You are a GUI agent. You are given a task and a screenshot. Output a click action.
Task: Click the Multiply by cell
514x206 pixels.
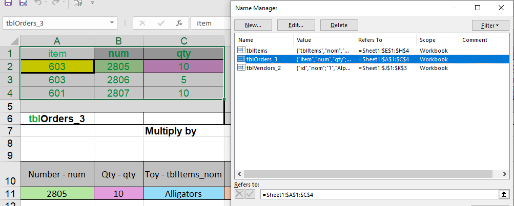184,131
